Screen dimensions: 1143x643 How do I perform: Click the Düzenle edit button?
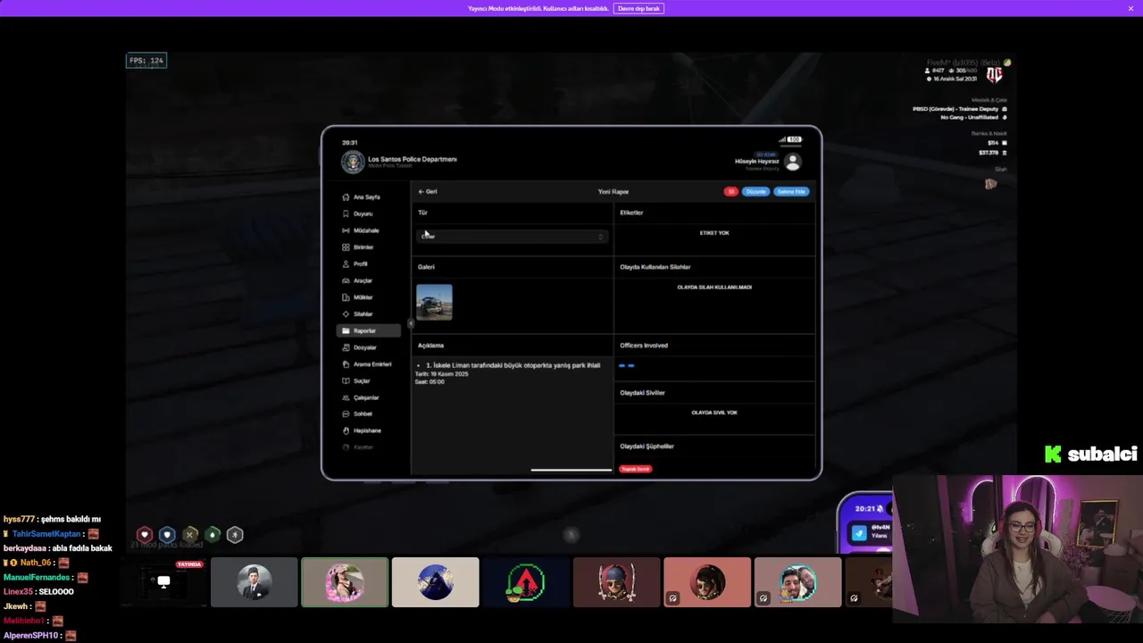point(755,191)
